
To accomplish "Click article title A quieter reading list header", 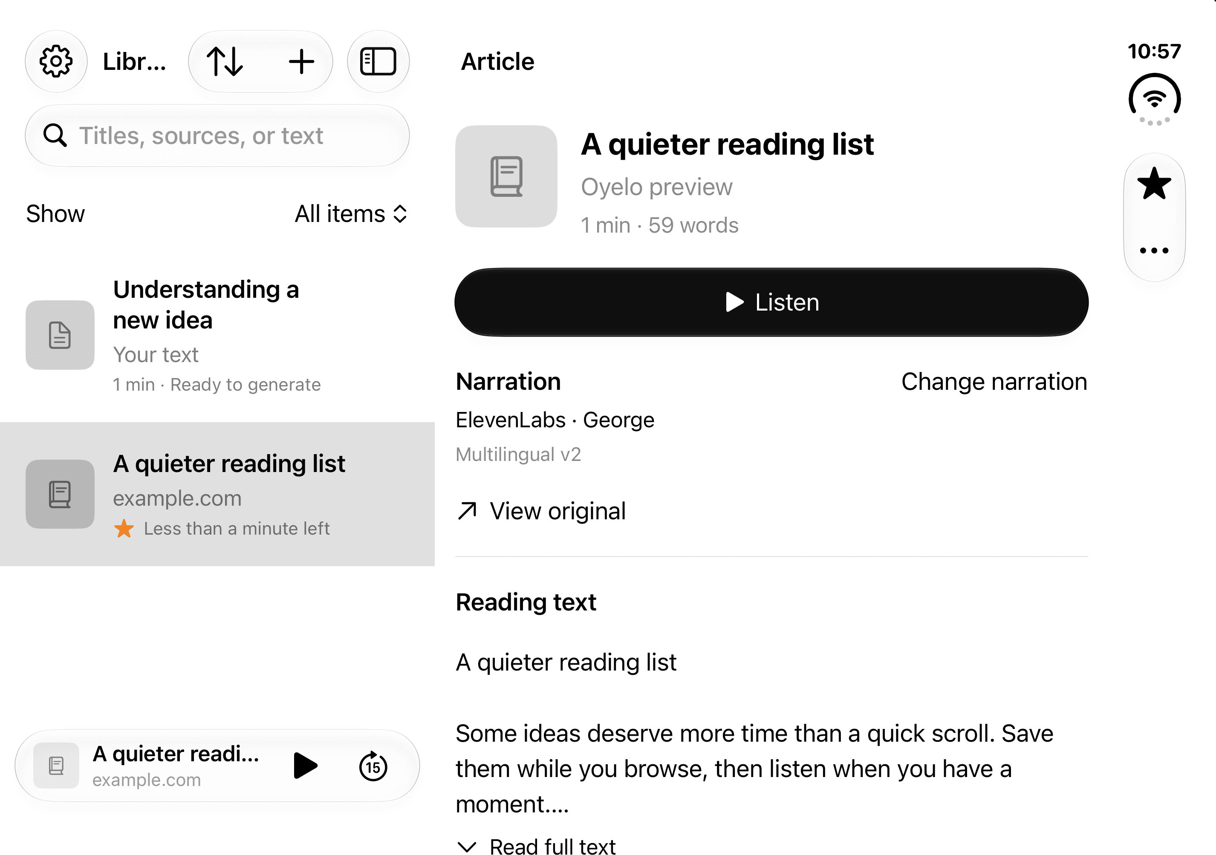I will click(x=727, y=144).
